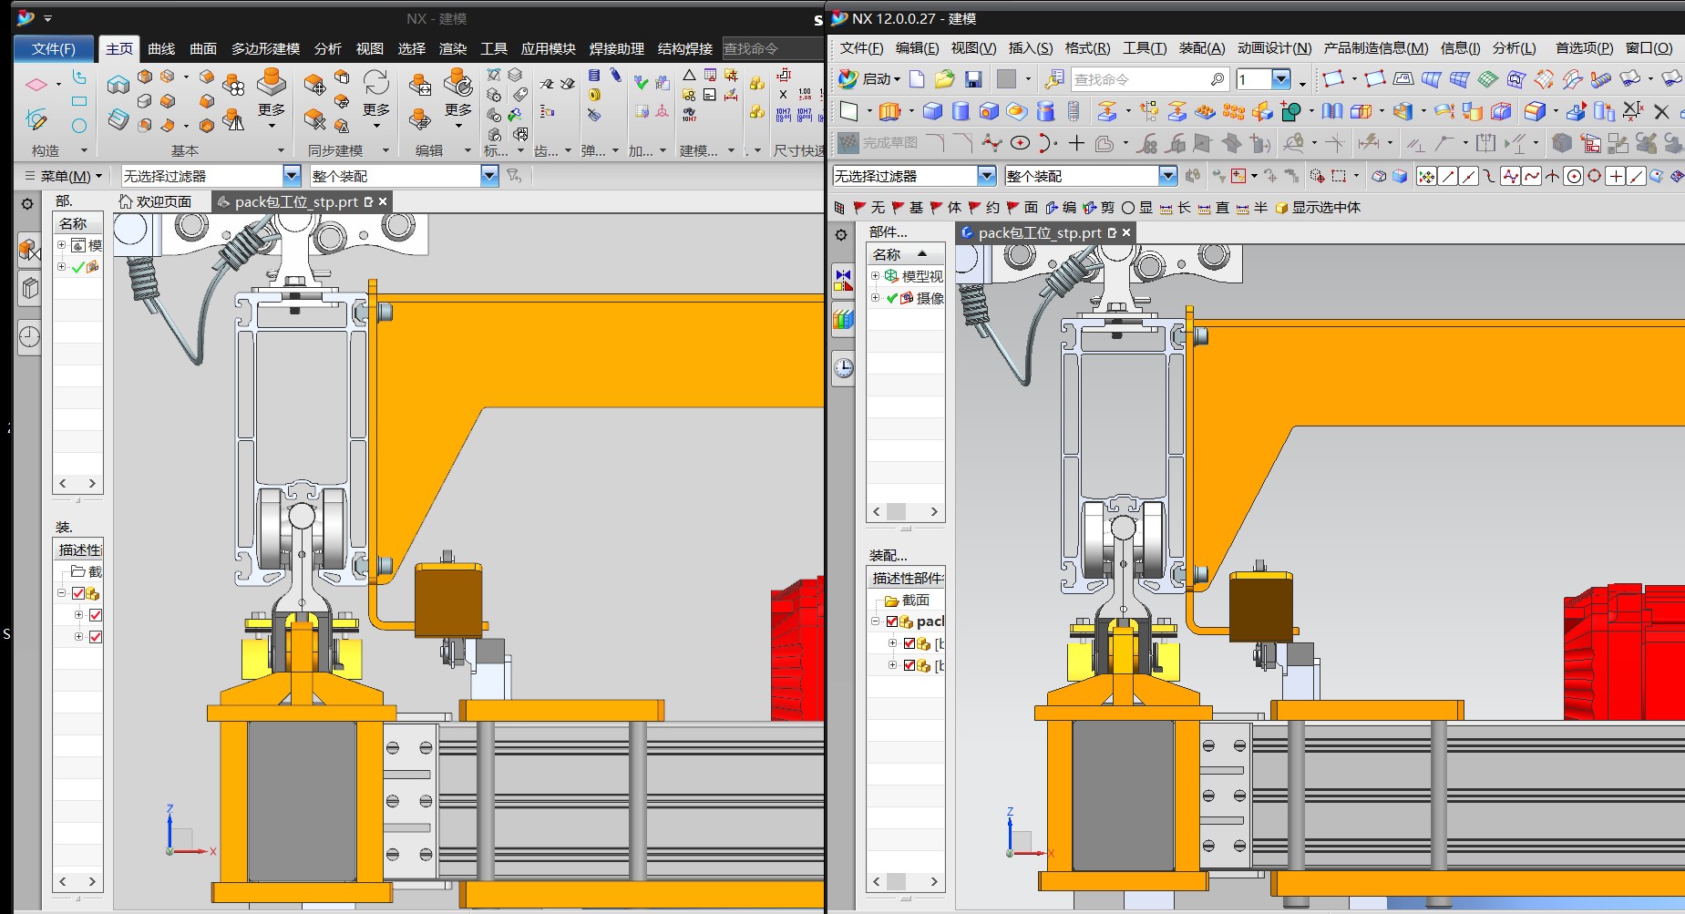Image resolution: width=1685 pixels, height=914 pixels.
Task: Click 查找命令 search field in NX 12 toolbar
Action: click(x=1149, y=79)
